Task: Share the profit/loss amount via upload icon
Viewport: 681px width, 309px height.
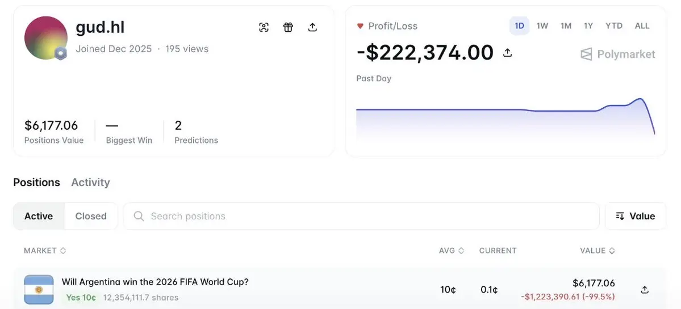Action: [x=507, y=52]
